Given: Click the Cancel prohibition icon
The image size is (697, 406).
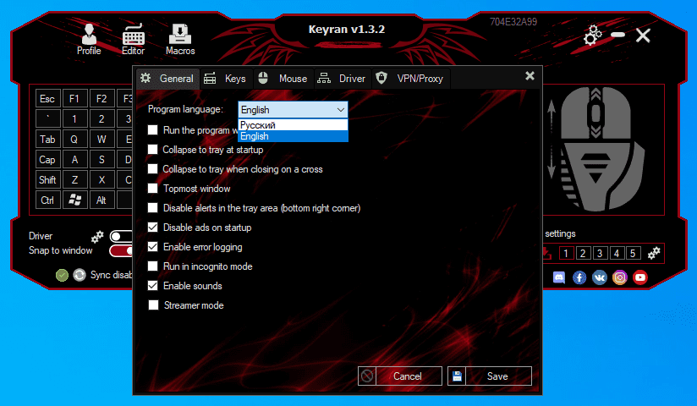Looking at the screenshot, I should point(367,376).
